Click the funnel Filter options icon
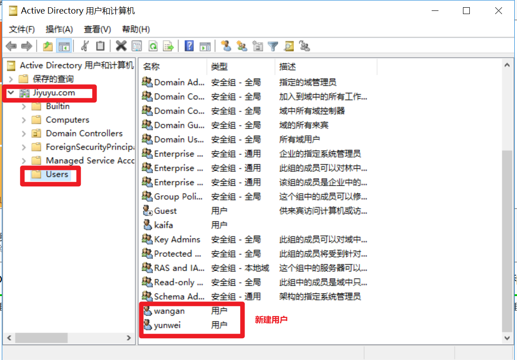Viewport: 517px width, 360px height. (x=273, y=46)
